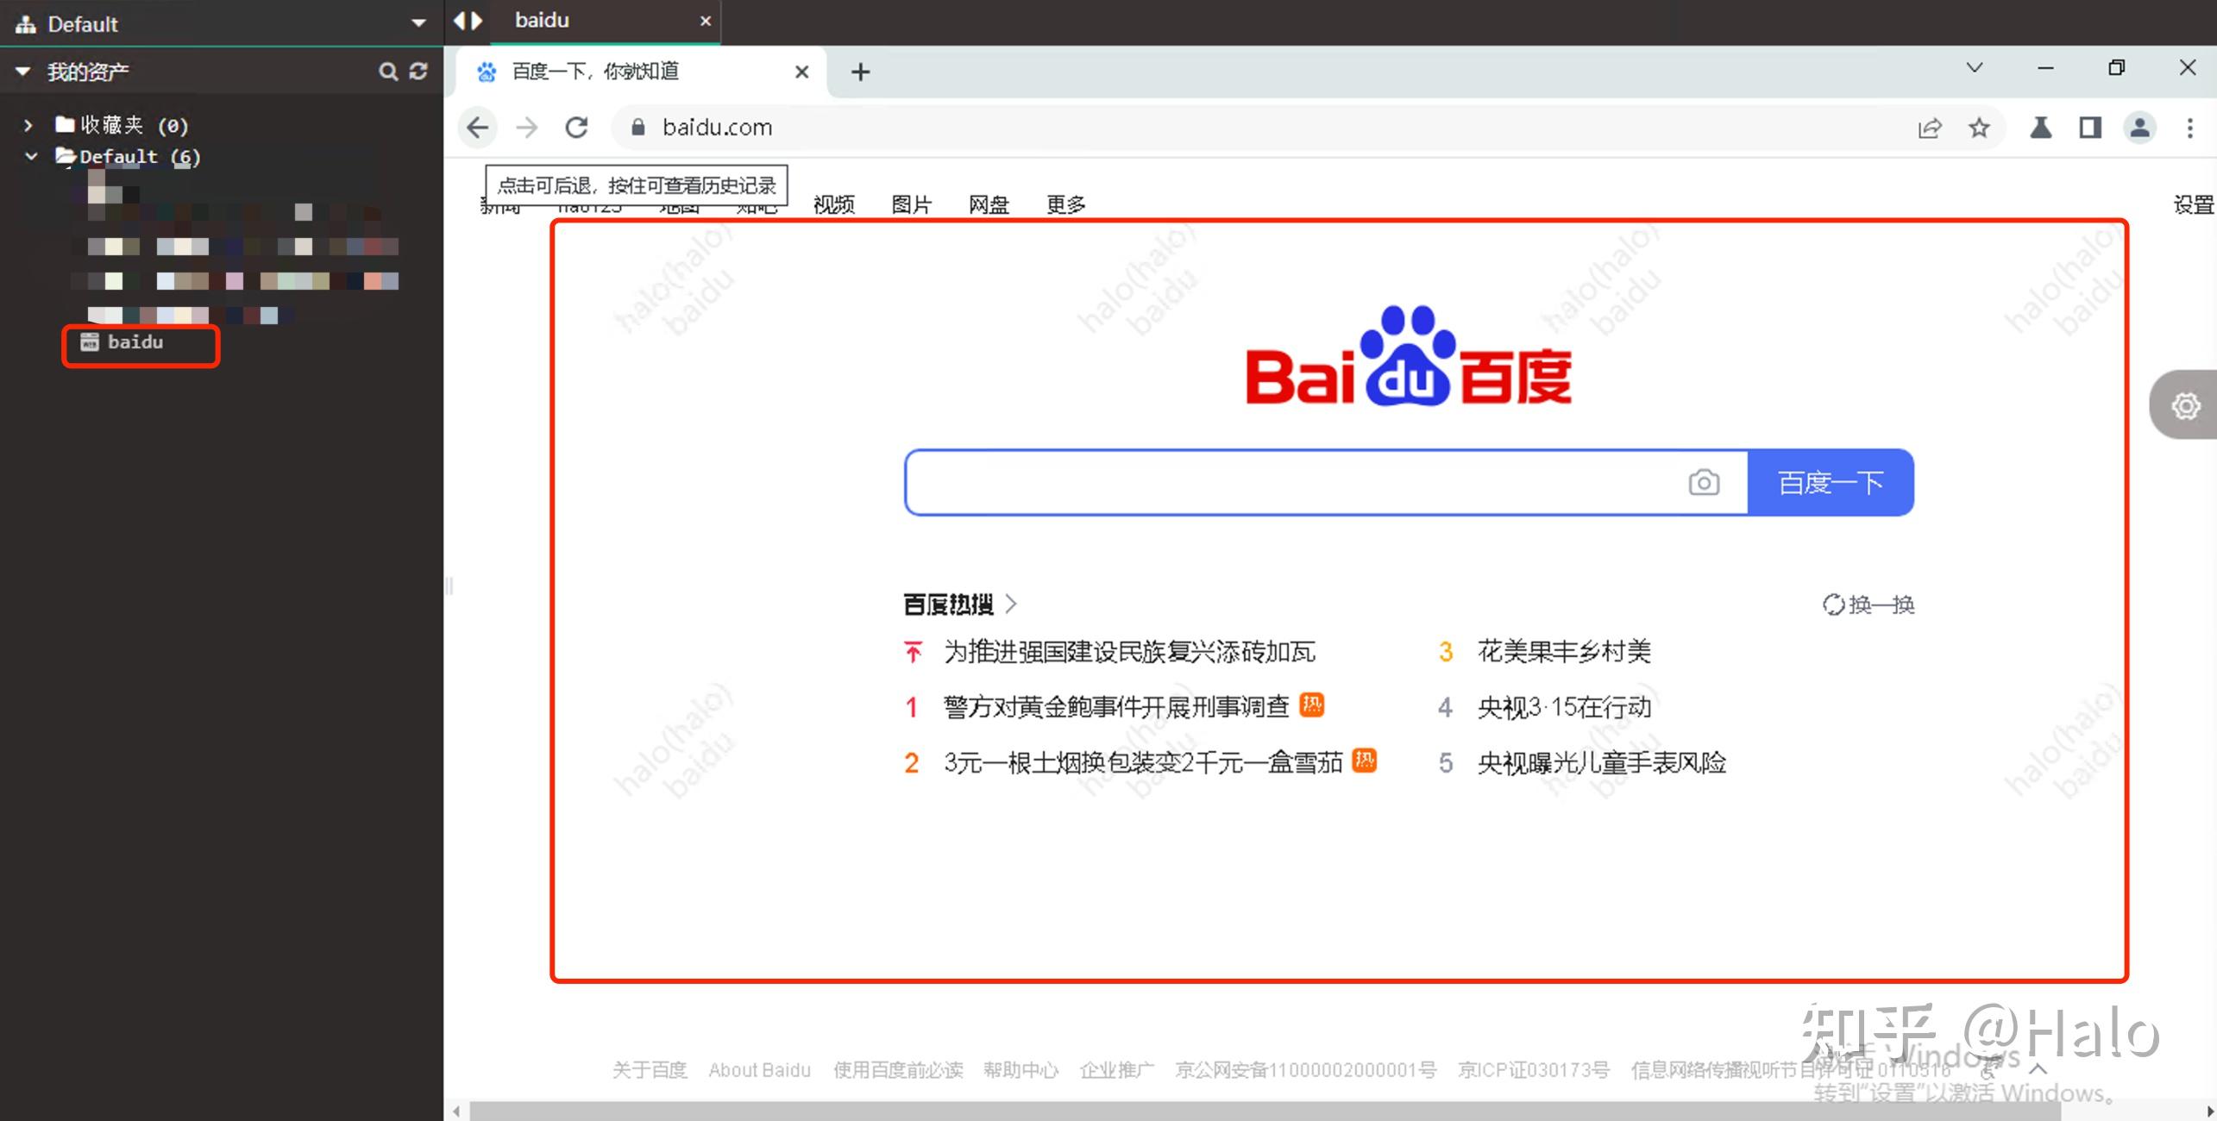Click inside the Baidu search input field
This screenshot has height=1121, width=2217.
1251,483
